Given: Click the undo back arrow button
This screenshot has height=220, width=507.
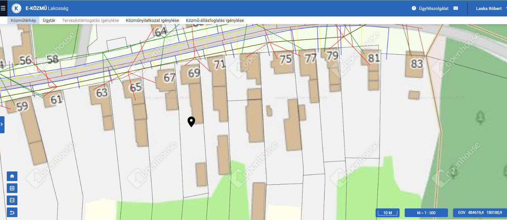Looking at the screenshot, I should point(12,212).
